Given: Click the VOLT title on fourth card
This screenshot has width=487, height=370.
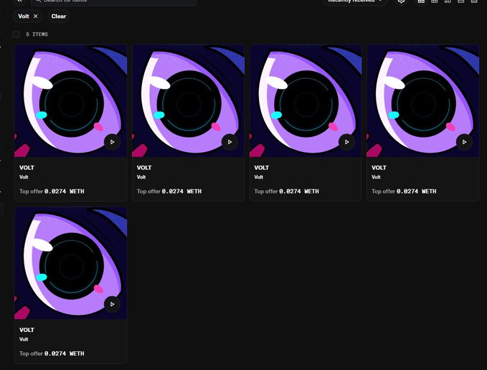Looking at the screenshot, I should pos(379,168).
